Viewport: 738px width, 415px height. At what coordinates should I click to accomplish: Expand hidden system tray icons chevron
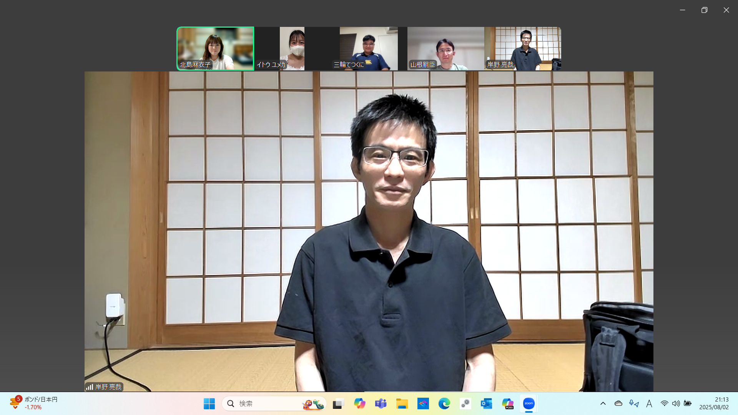tap(603, 403)
